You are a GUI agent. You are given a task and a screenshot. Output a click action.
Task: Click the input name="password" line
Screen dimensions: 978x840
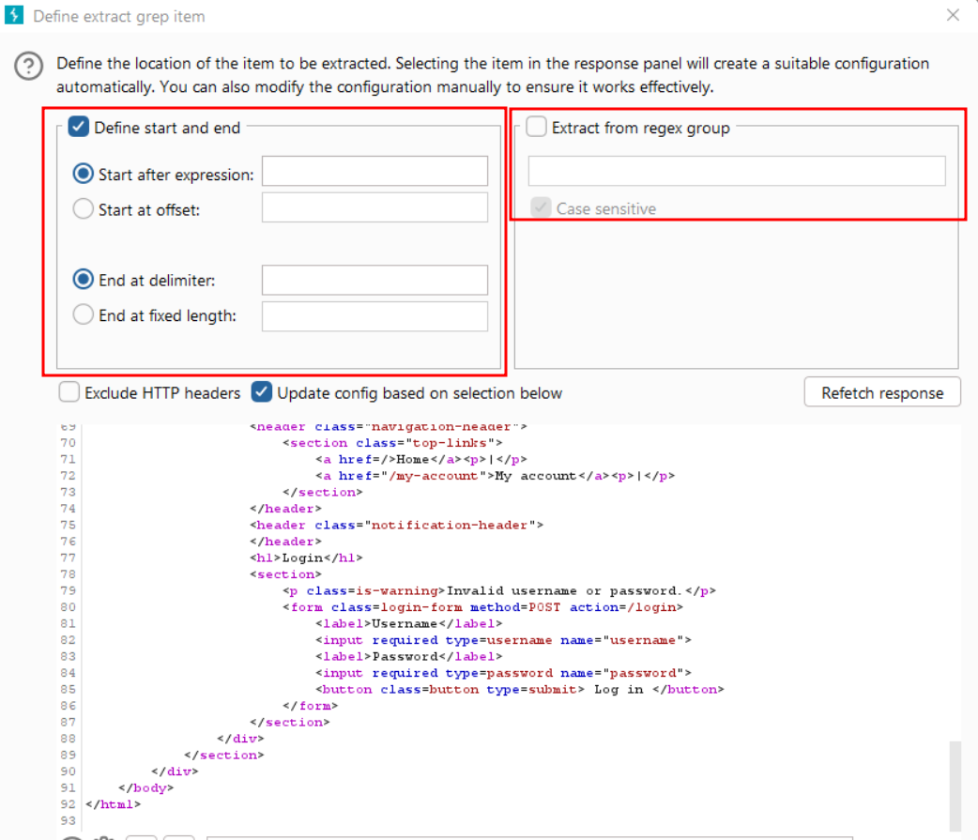[503, 673]
